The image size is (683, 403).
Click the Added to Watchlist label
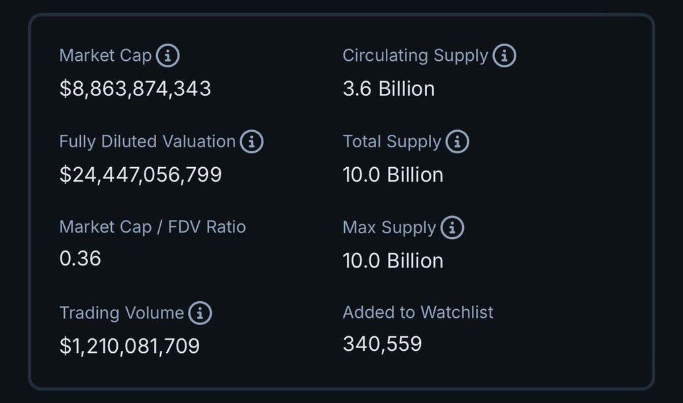(418, 312)
